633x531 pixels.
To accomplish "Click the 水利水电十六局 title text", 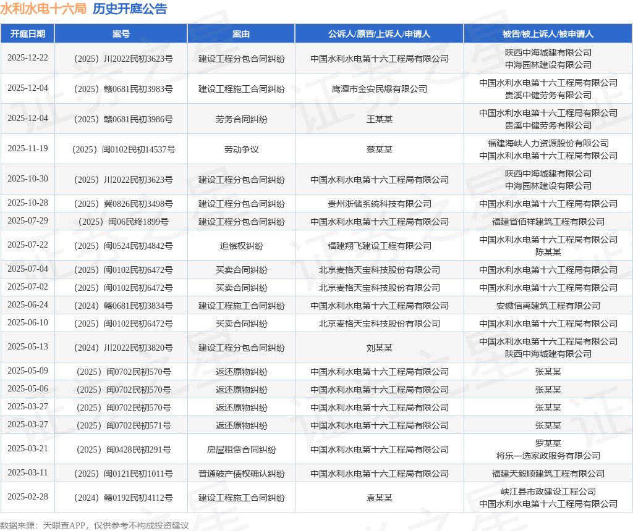I will [x=43, y=9].
